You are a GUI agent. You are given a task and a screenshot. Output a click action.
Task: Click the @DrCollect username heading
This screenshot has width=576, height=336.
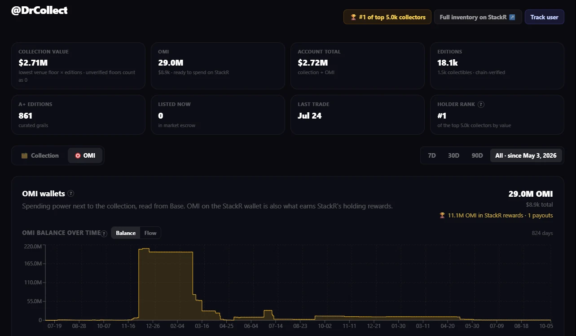[40, 10]
